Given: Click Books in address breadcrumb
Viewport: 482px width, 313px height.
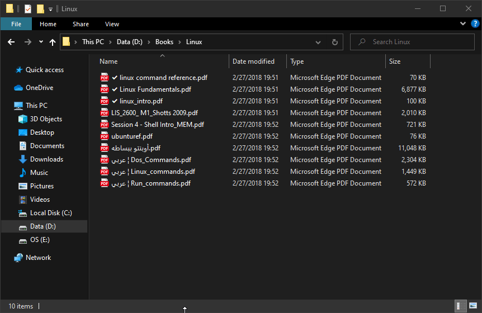Looking at the screenshot, I should point(164,42).
